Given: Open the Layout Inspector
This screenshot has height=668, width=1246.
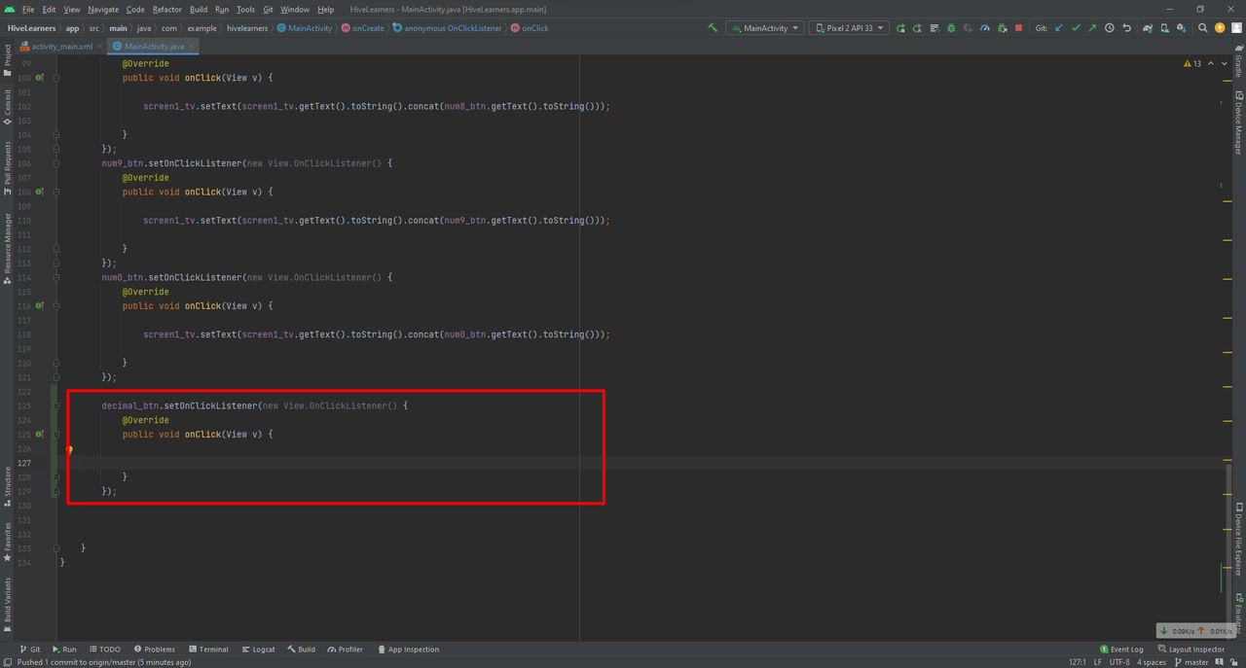Looking at the screenshot, I should pos(1191,650).
